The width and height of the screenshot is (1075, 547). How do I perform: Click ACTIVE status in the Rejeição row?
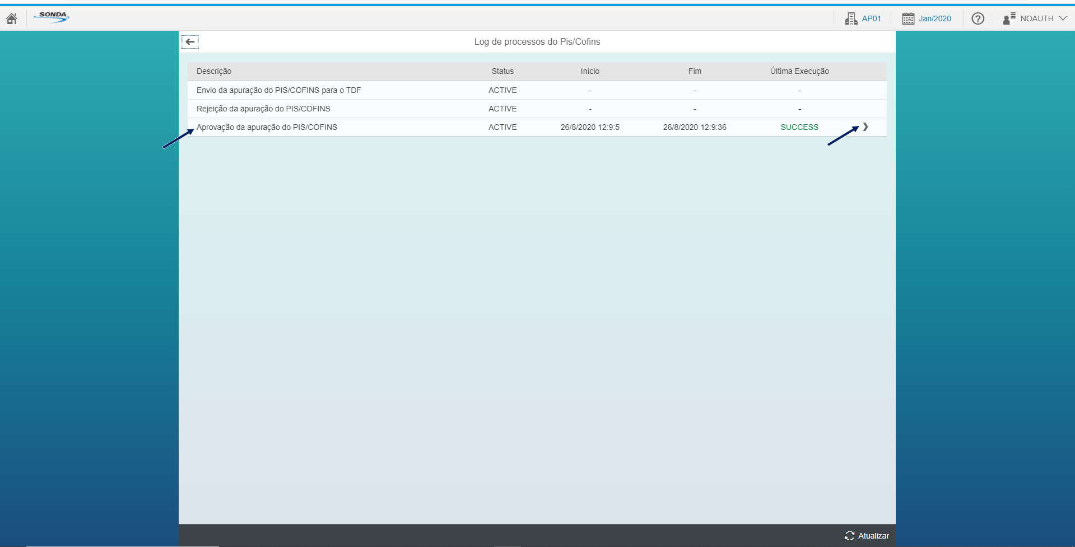(502, 109)
